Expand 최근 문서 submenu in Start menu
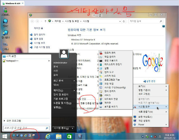The height and width of the screenshot is (140, 179). 74,81
